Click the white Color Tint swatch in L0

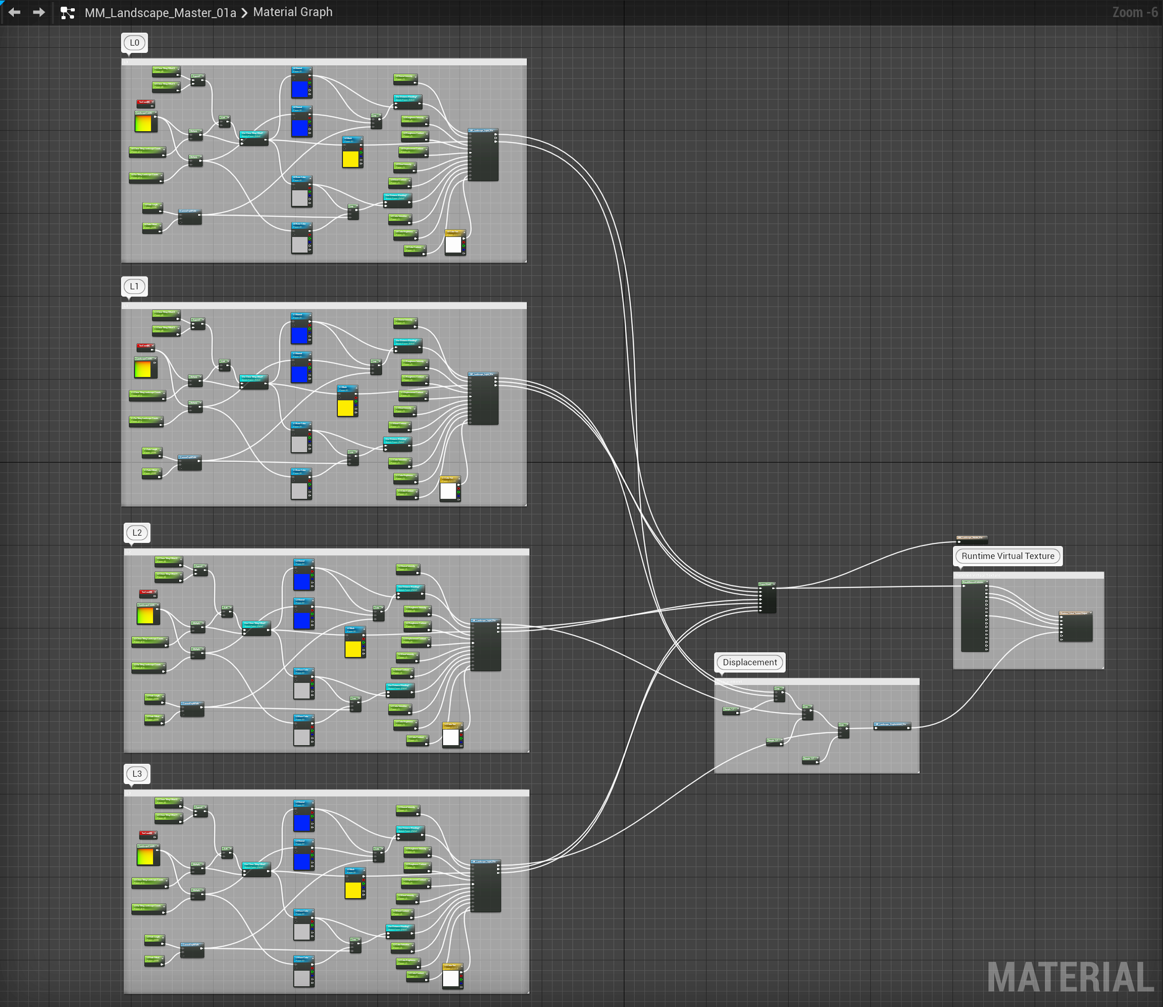coord(453,246)
